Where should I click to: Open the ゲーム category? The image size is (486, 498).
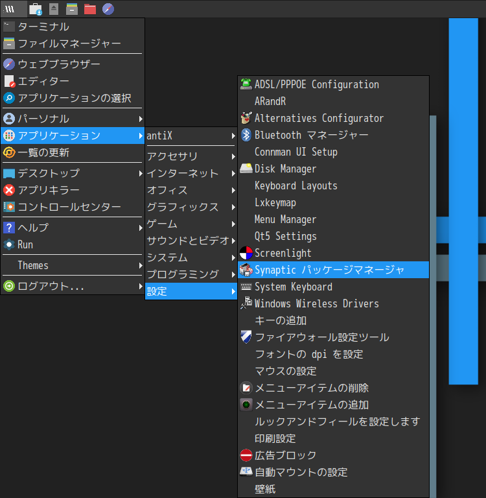pos(191,224)
